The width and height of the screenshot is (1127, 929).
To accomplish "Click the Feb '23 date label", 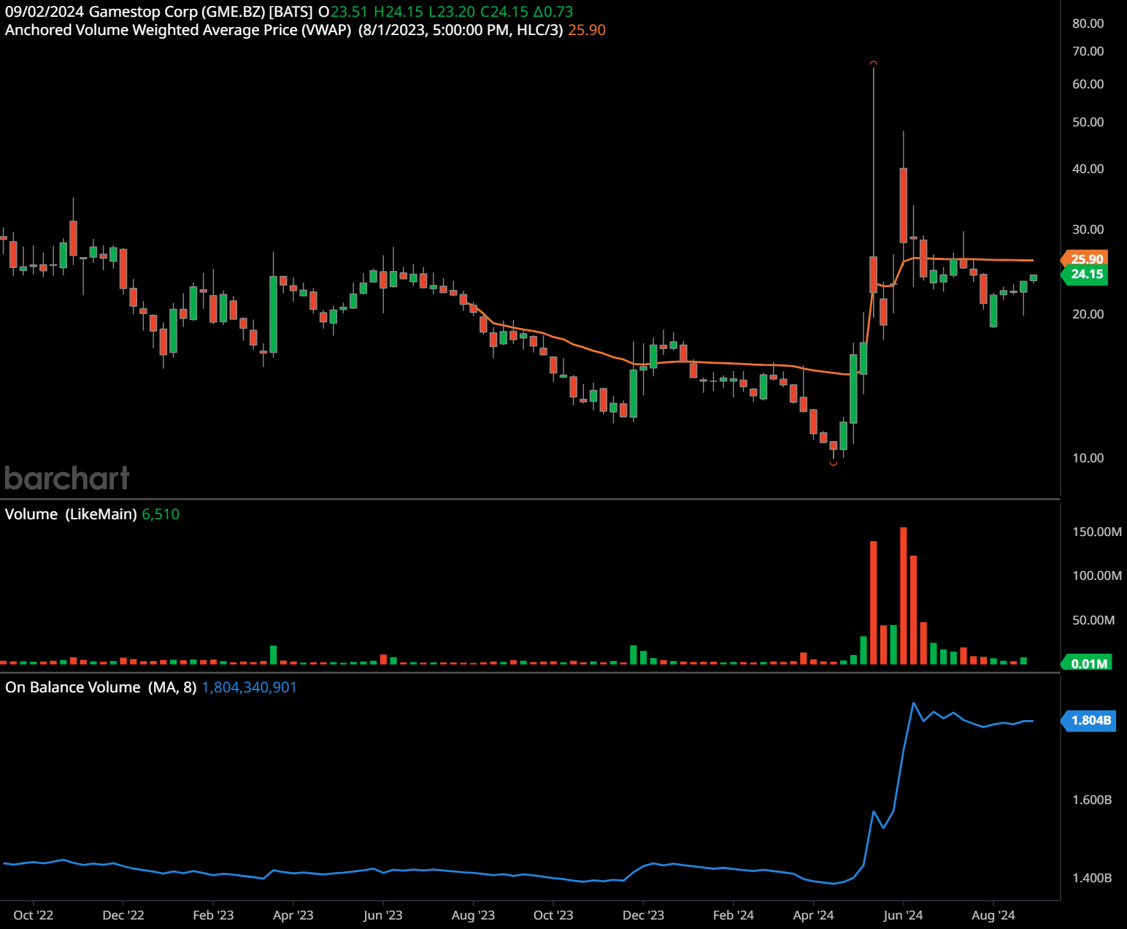I will [213, 915].
